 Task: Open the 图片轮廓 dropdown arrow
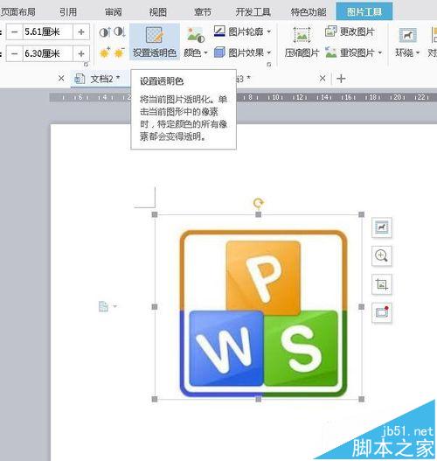click(269, 31)
